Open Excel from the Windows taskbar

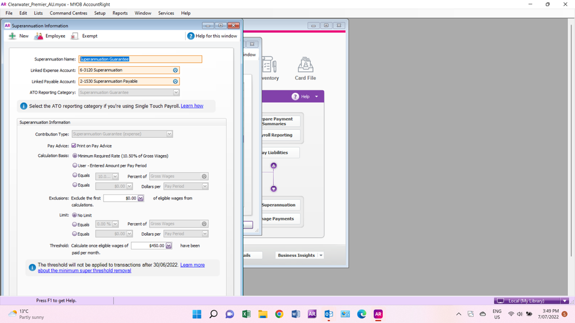pos(246,314)
